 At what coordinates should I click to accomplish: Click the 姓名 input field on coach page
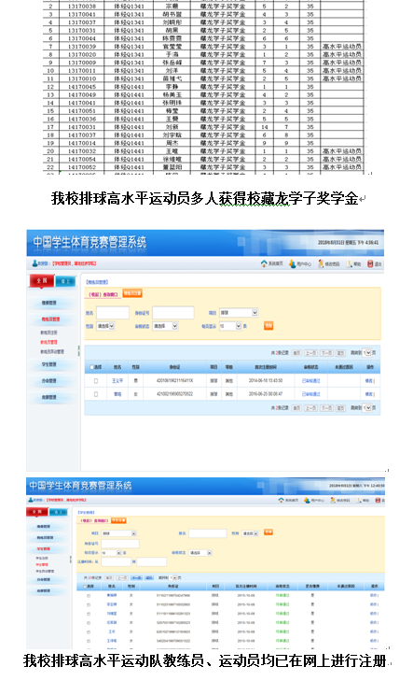pos(113,313)
